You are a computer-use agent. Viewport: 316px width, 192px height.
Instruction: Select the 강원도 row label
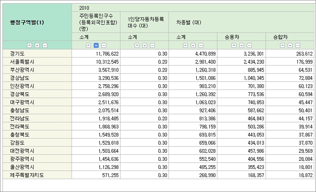pos(18,143)
